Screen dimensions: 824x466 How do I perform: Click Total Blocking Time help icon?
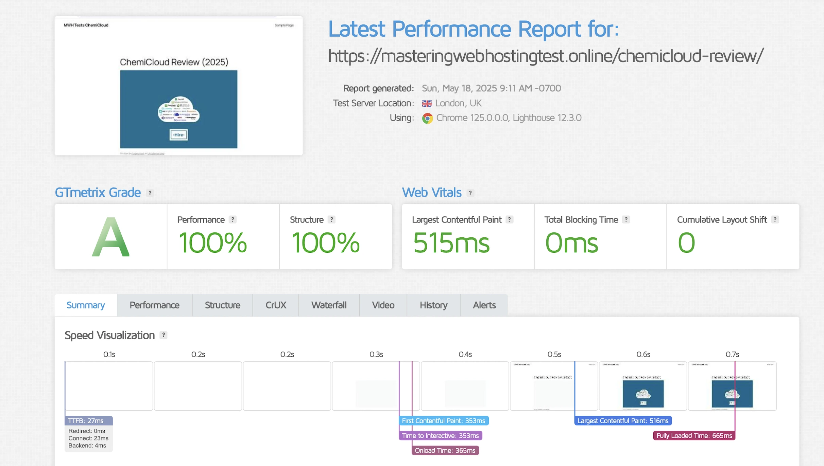point(626,220)
